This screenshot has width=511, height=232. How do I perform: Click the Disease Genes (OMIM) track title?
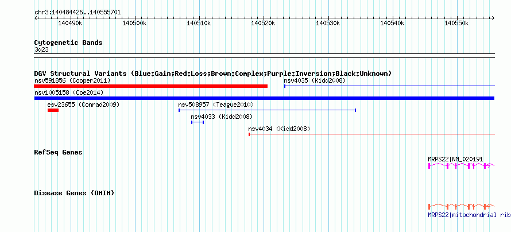pos(74,193)
